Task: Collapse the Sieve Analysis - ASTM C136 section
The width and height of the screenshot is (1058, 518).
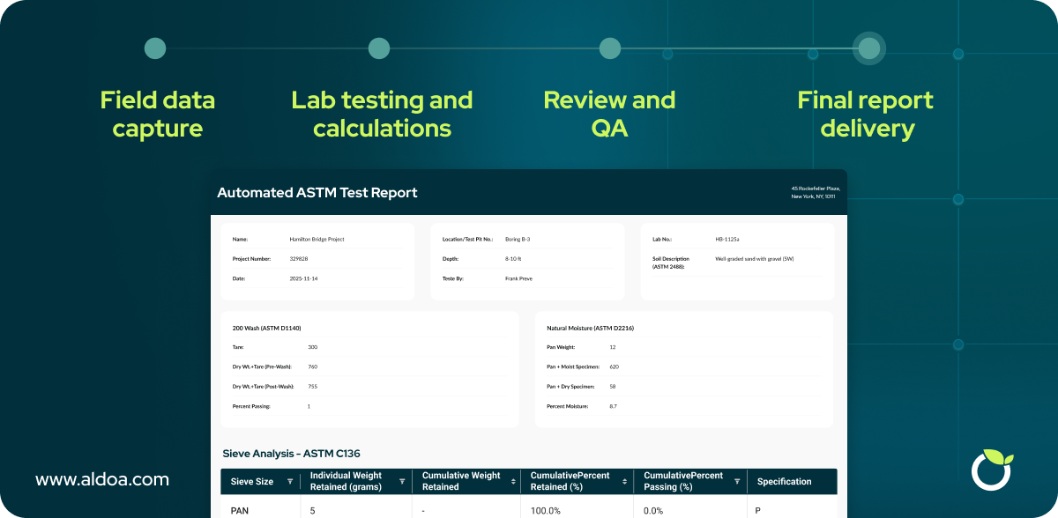Action: click(x=293, y=453)
